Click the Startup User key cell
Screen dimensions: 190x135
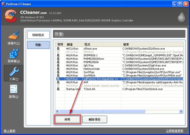pyautogui.click(x=73, y=89)
